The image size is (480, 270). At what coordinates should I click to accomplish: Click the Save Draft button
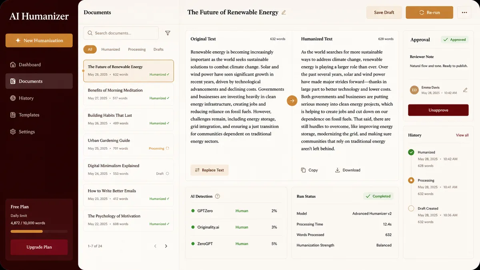tap(384, 12)
